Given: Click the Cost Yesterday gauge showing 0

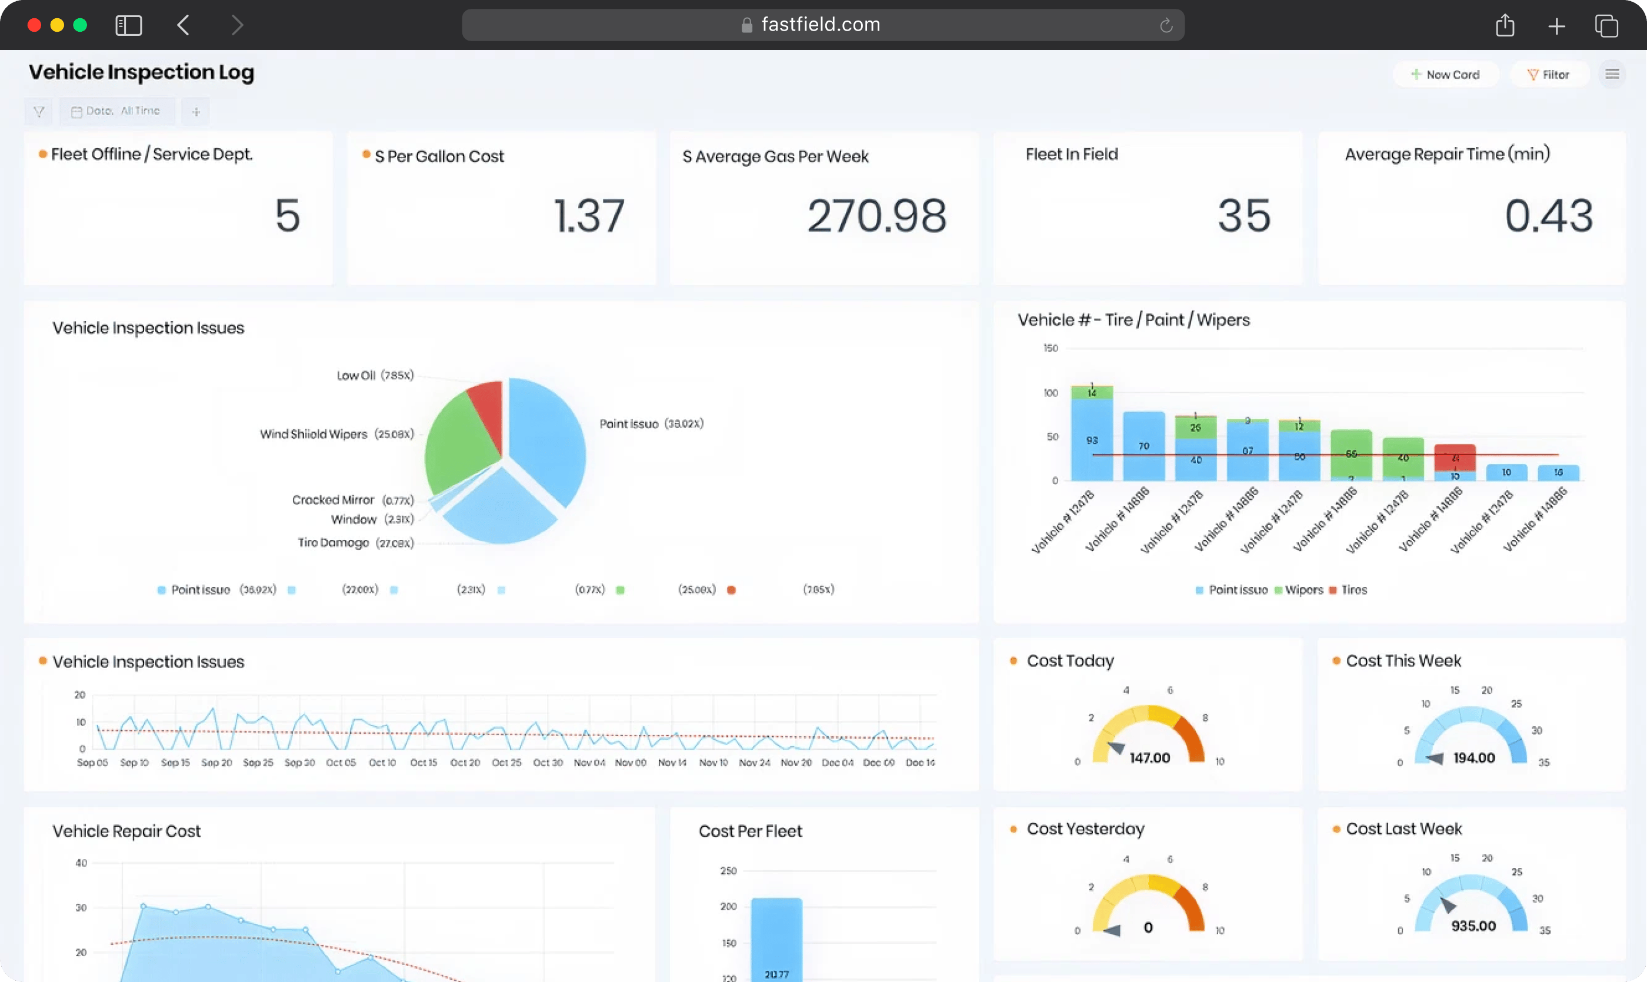Looking at the screenshot, I should [1148, 927].
